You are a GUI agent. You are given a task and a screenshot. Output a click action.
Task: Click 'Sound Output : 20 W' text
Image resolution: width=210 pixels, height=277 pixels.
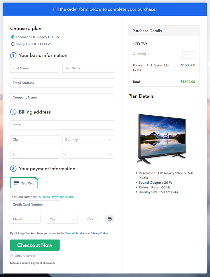click(x=155, y=183)
